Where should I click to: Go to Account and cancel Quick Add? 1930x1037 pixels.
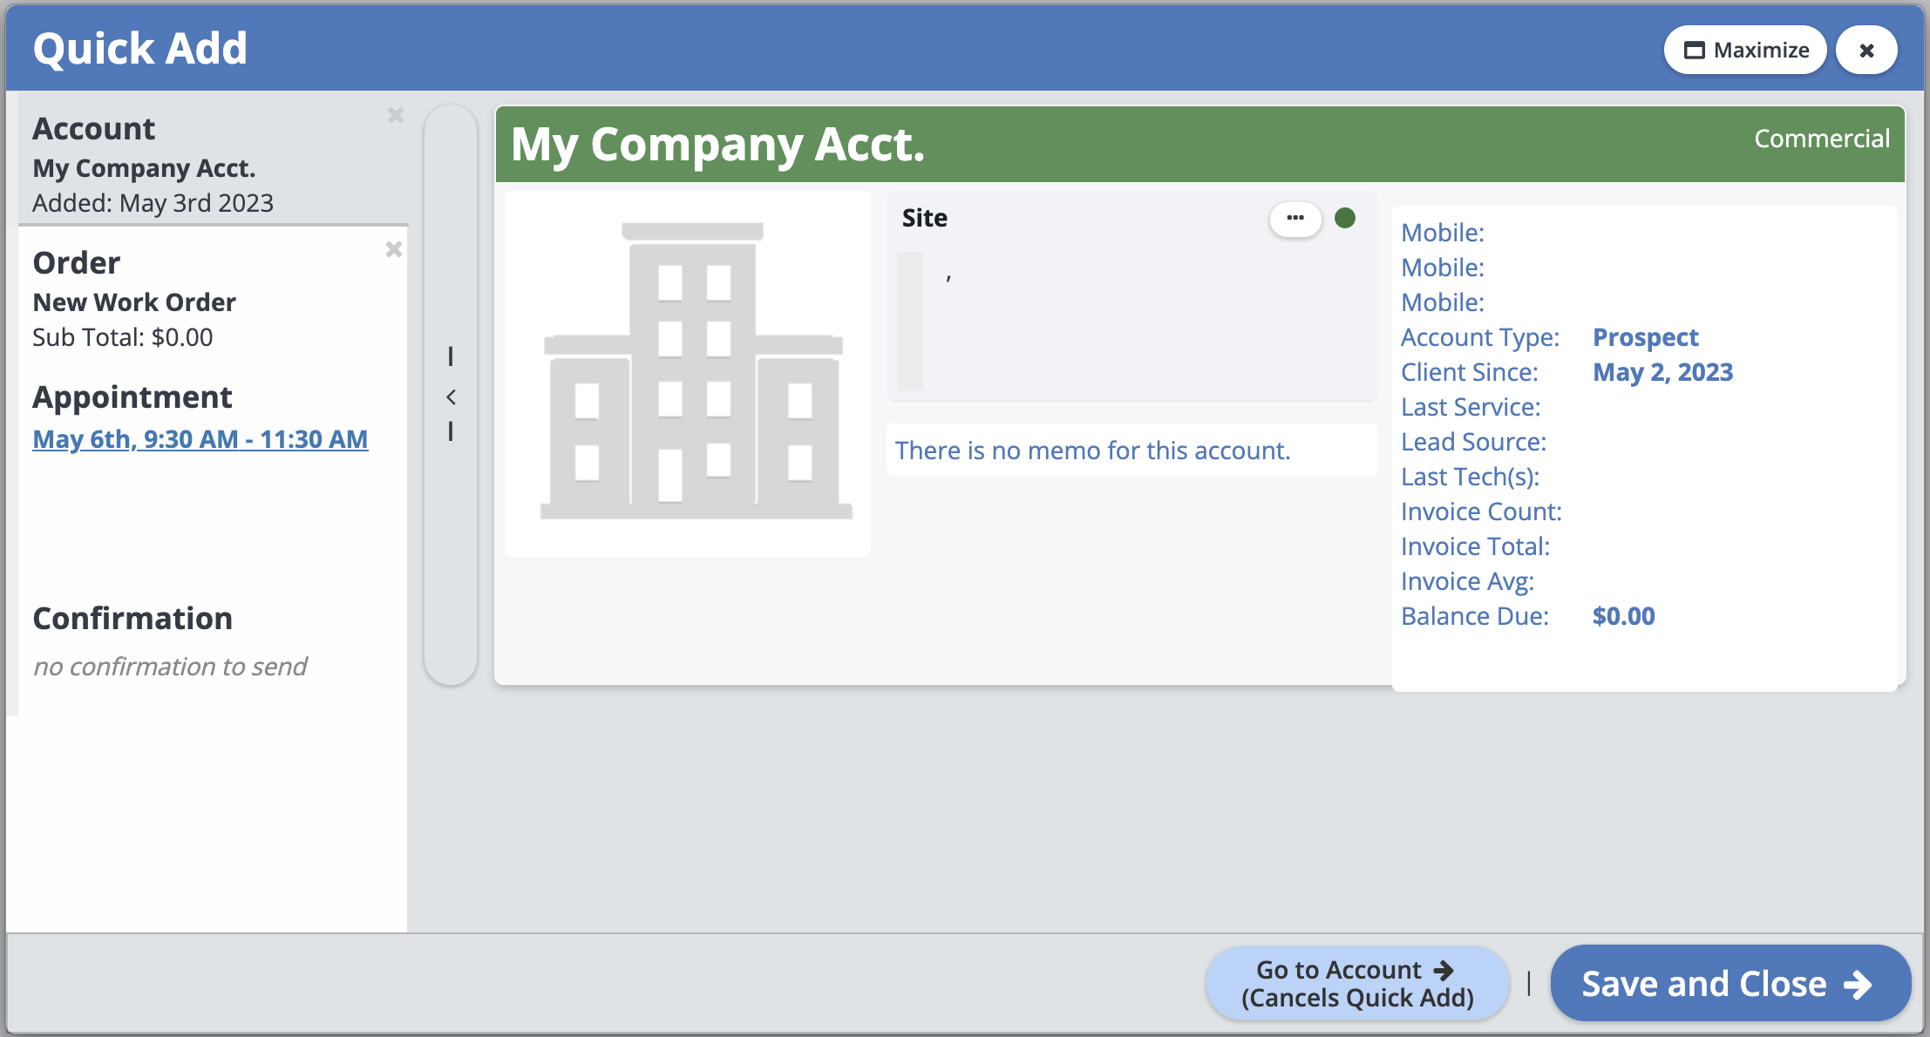(x=1357, y=984)
